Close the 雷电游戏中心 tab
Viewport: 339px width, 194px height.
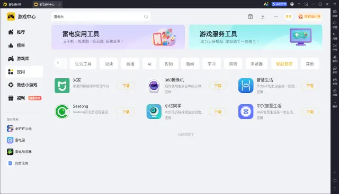[60, 4]
